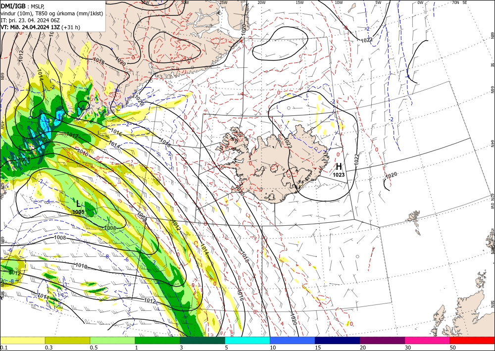Click the pink 30 mm legend swatch

(x=428, y=340)
